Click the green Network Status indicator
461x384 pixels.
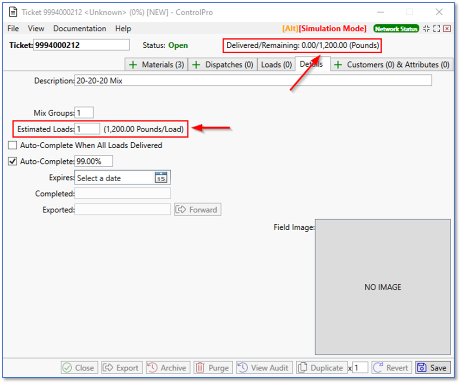point(396,29)
